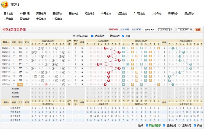Viewport: 204px width, 129px height.
Task: Open 个位走势 chart link
Action: point(57,19)
